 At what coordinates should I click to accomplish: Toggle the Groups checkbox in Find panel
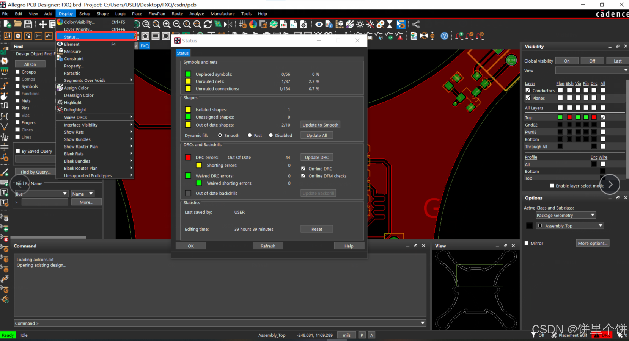(17, 72)
